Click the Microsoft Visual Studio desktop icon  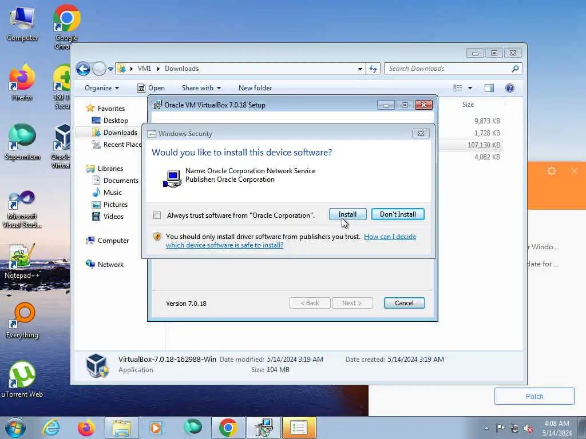click(x=22, y=209)
